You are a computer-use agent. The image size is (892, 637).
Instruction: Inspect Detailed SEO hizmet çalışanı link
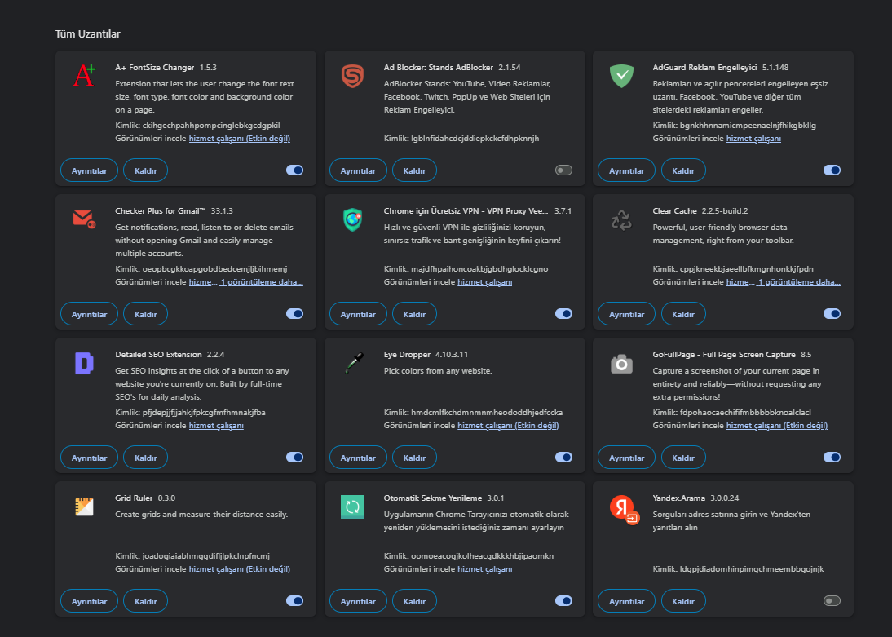(x=216, y=425)
